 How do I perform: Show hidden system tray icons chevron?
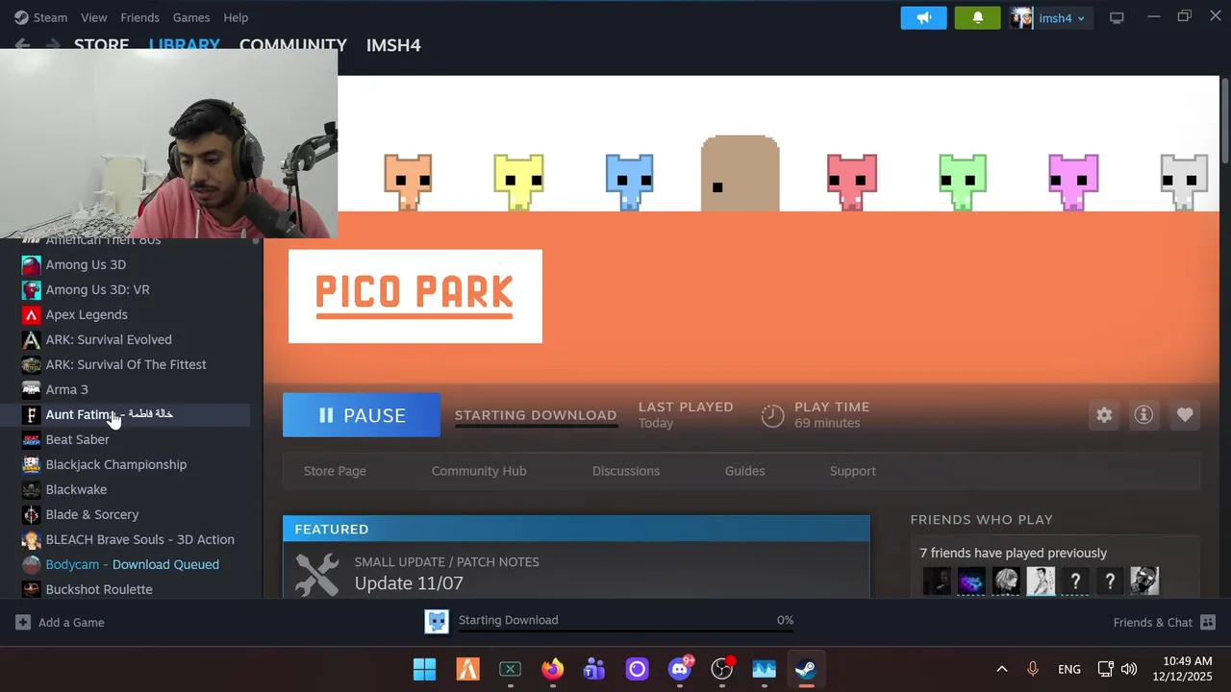(x=1001, y=669)
